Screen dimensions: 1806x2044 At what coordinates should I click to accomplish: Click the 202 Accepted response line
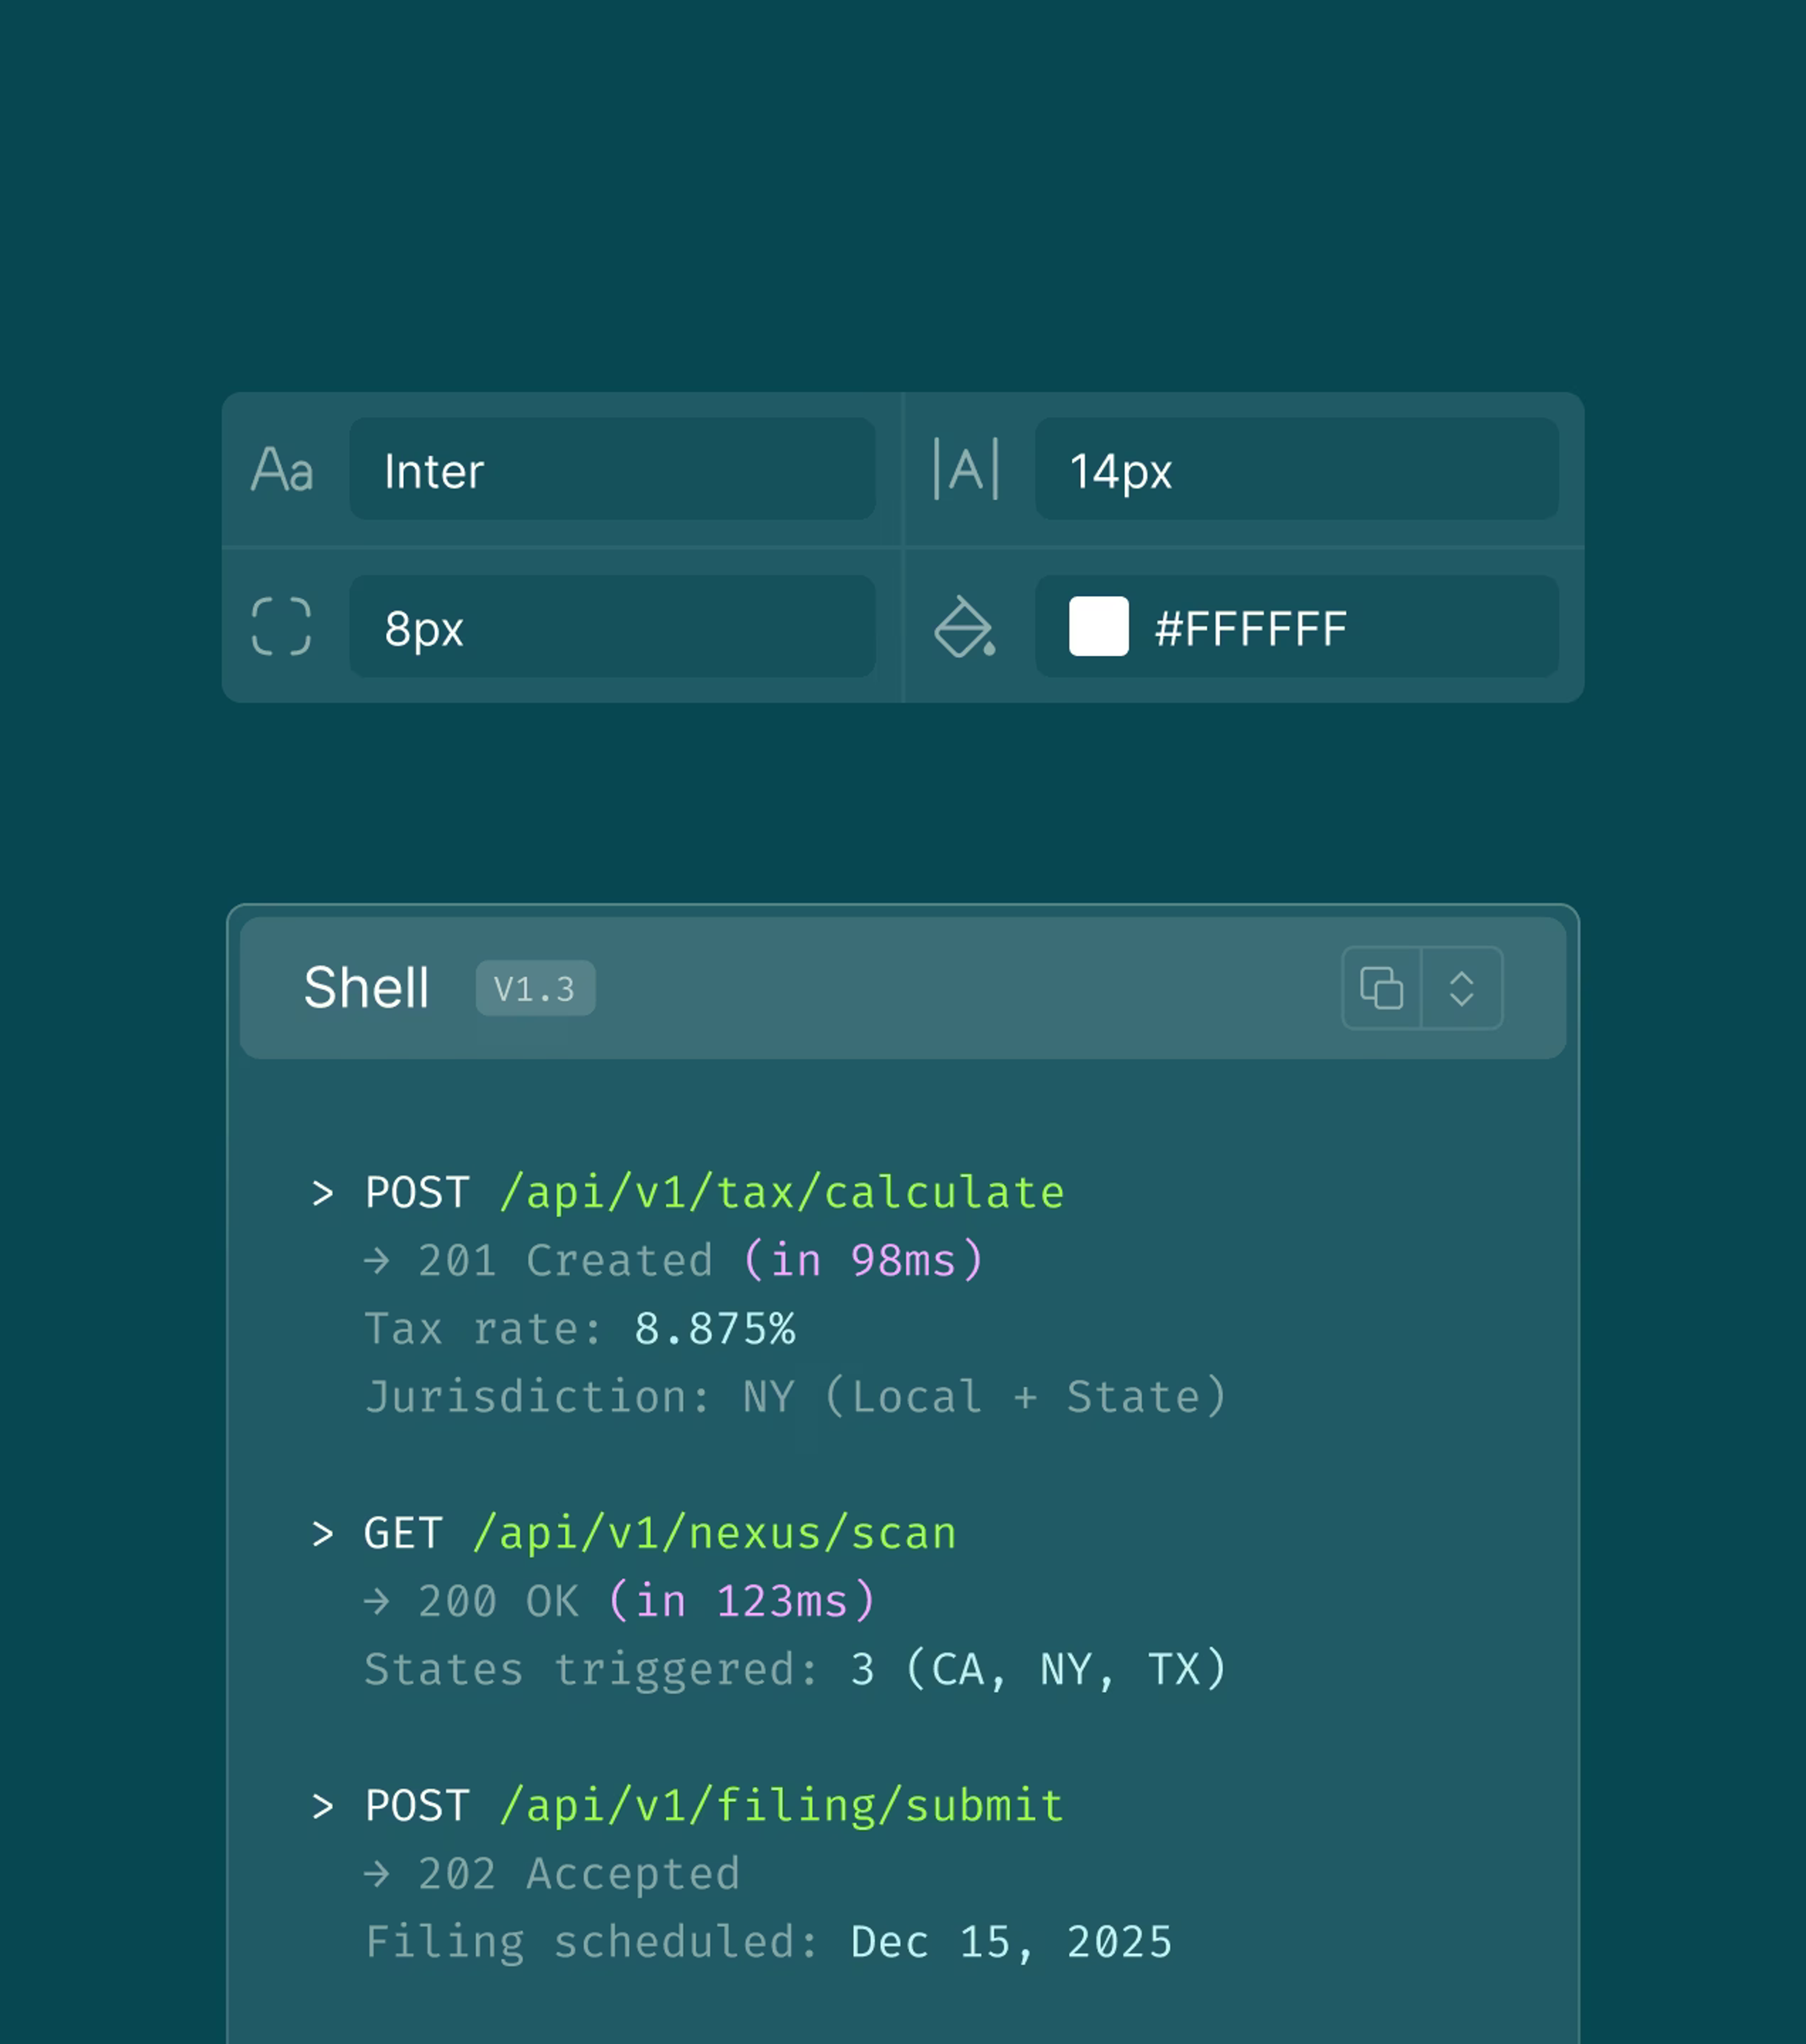click(x=552, y=1874)
